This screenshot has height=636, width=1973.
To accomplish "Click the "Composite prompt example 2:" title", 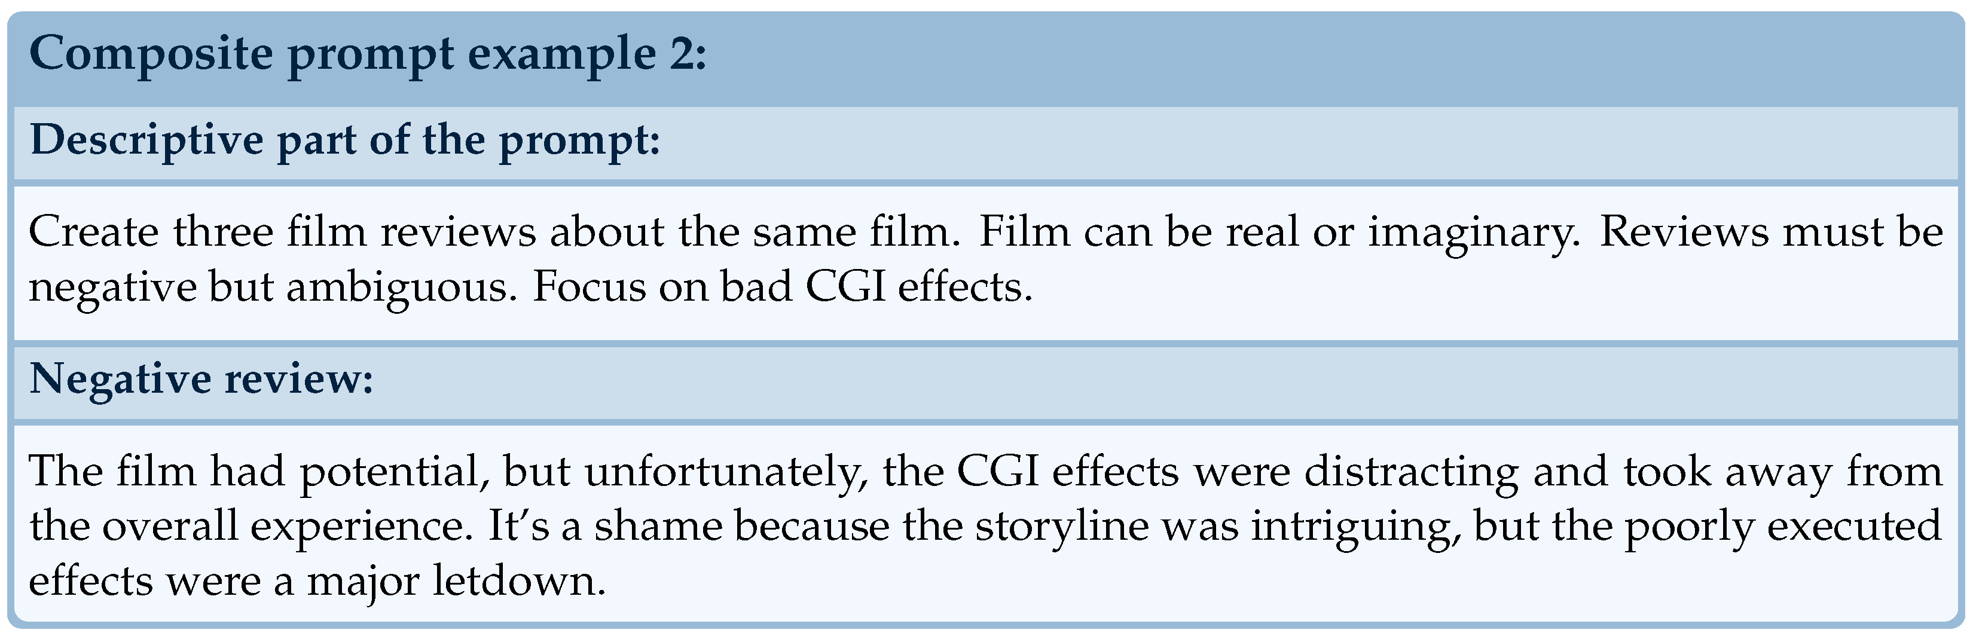I will tap(368, 55).
